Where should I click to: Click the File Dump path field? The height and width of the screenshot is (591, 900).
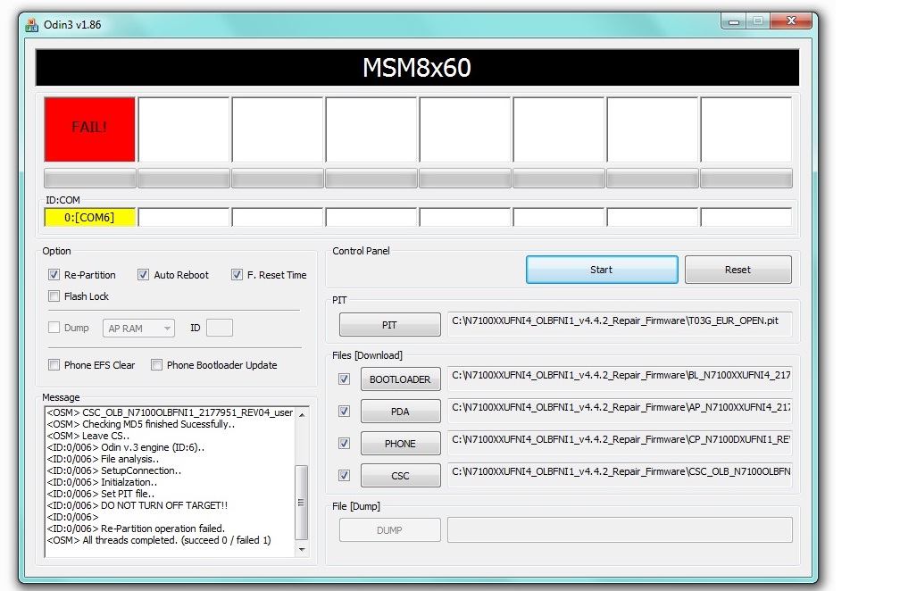coord(620,530)
